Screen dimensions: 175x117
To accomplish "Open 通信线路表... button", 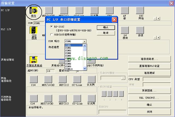I will (x=150, y=59).
